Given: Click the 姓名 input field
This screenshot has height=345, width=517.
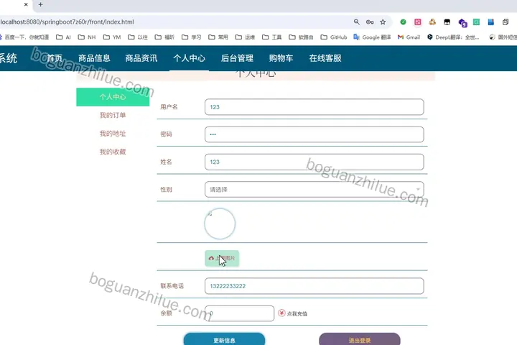Looking at the screenshot, I should pos(315,162).
